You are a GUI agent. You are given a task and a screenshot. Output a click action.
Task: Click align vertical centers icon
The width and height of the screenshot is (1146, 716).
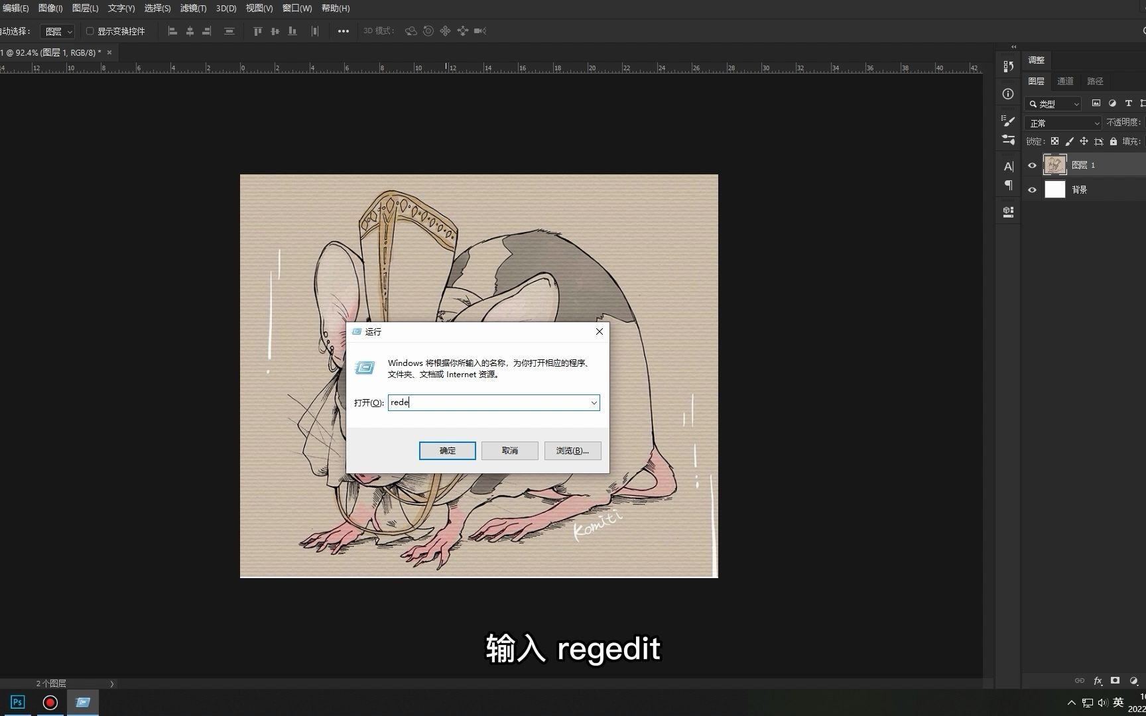coord(275,31)
